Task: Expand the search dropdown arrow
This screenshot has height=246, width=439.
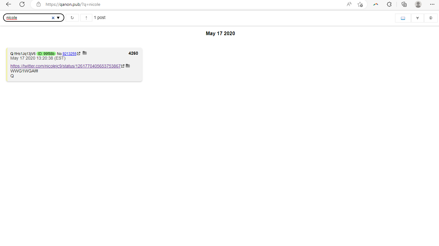Action: 58,18
